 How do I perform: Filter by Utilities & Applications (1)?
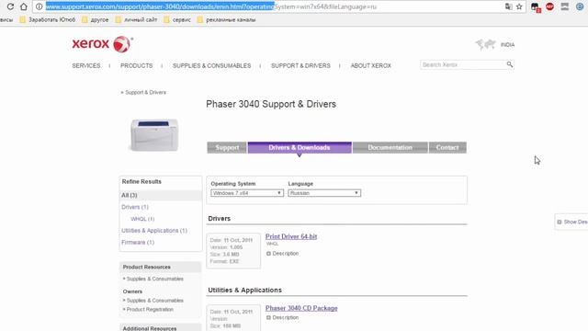click(x=154, y=231)
